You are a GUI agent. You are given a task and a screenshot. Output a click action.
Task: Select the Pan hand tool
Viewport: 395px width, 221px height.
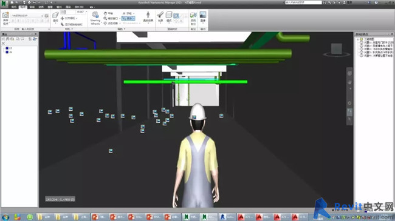tap(109, 13)
